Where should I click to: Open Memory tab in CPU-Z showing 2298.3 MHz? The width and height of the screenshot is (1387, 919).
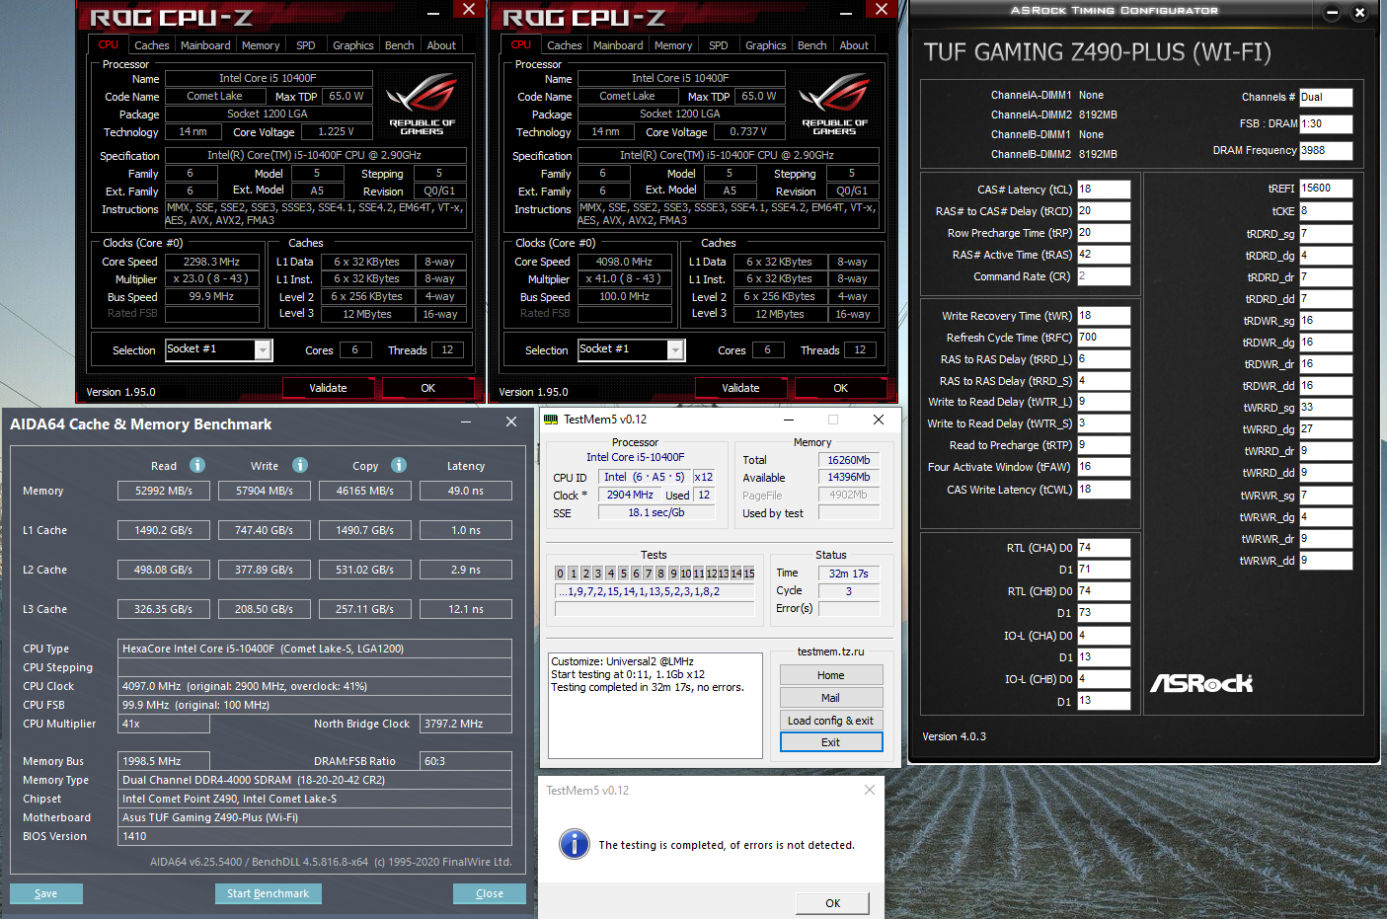tap(261, 45)
